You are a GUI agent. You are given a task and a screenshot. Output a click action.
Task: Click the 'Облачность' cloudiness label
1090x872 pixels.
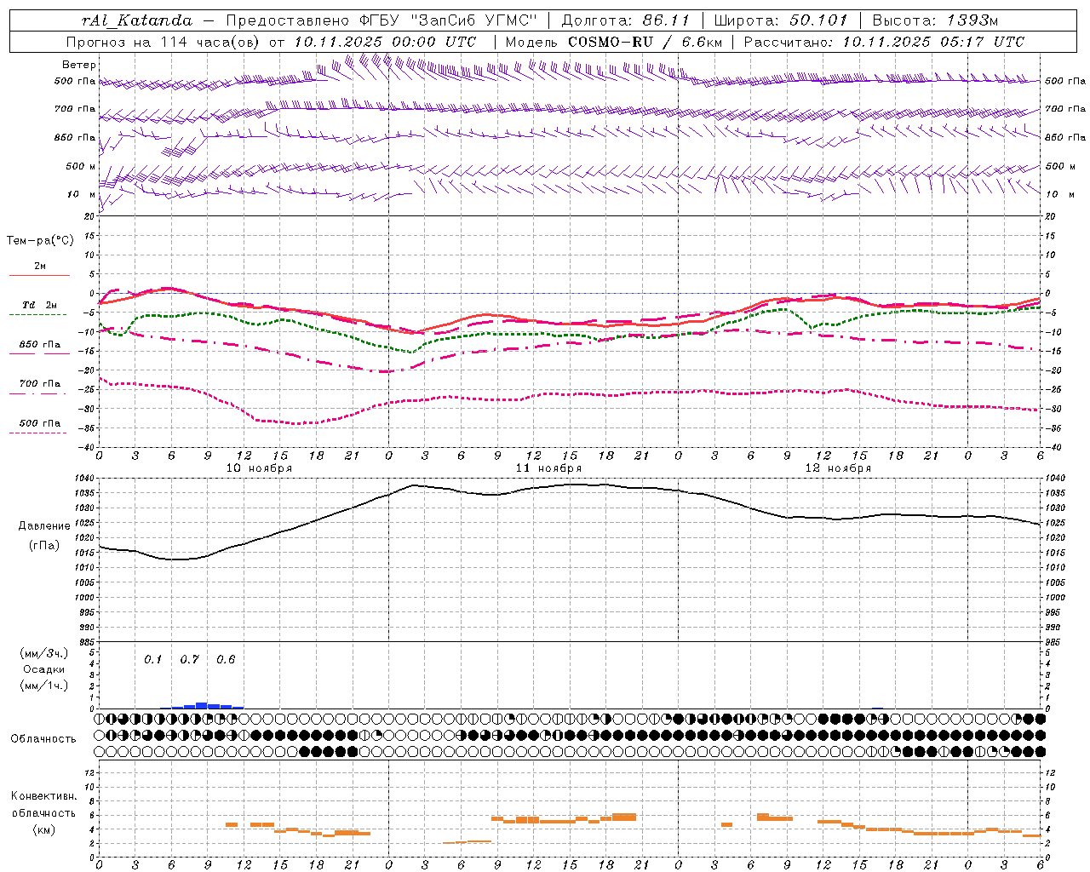point(43,739)
